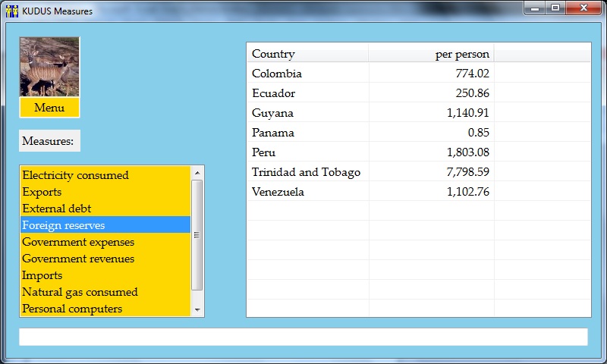Choose Imports in measures list
607x364 pixels.
tap(42, 275)
